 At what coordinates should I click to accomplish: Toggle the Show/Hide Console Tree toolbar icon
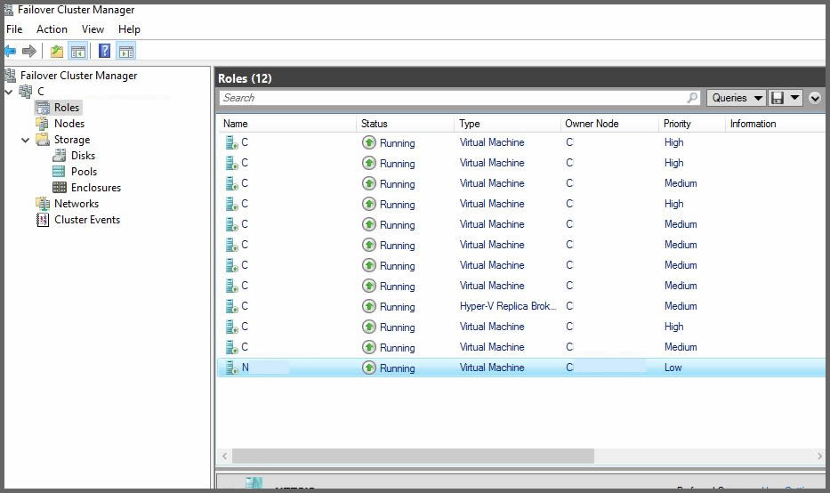(x=77, y=52)
